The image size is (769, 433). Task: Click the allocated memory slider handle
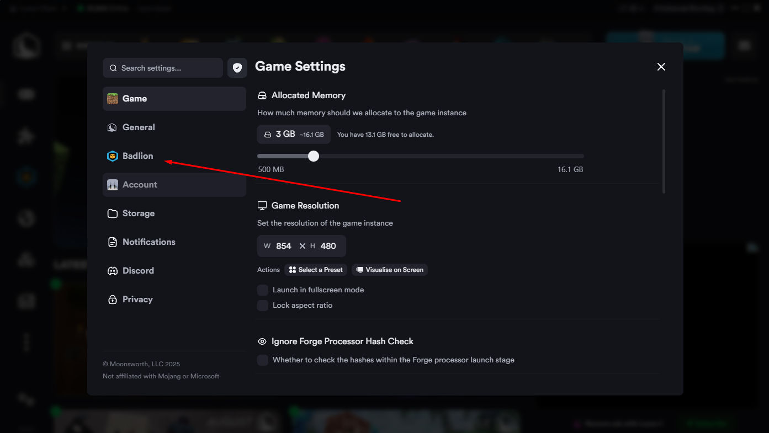(314, 156)
